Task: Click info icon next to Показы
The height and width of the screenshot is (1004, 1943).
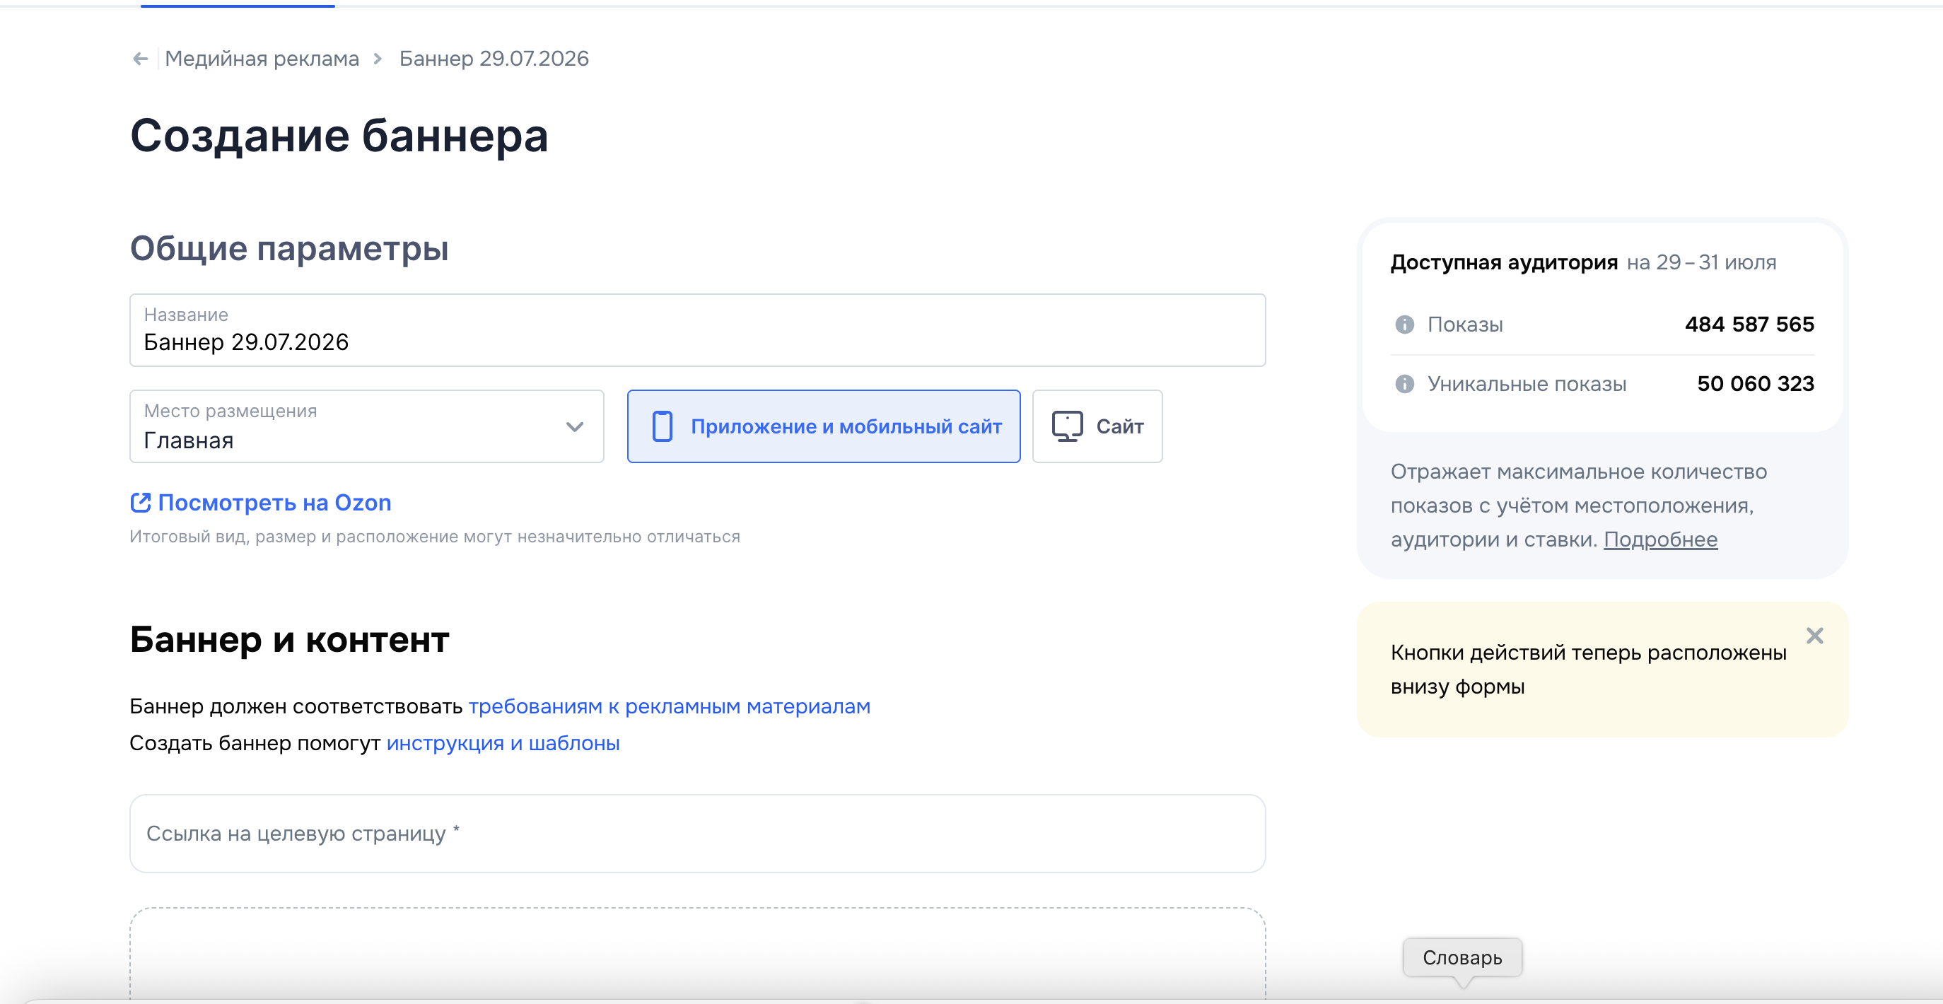Action: 1404,325
